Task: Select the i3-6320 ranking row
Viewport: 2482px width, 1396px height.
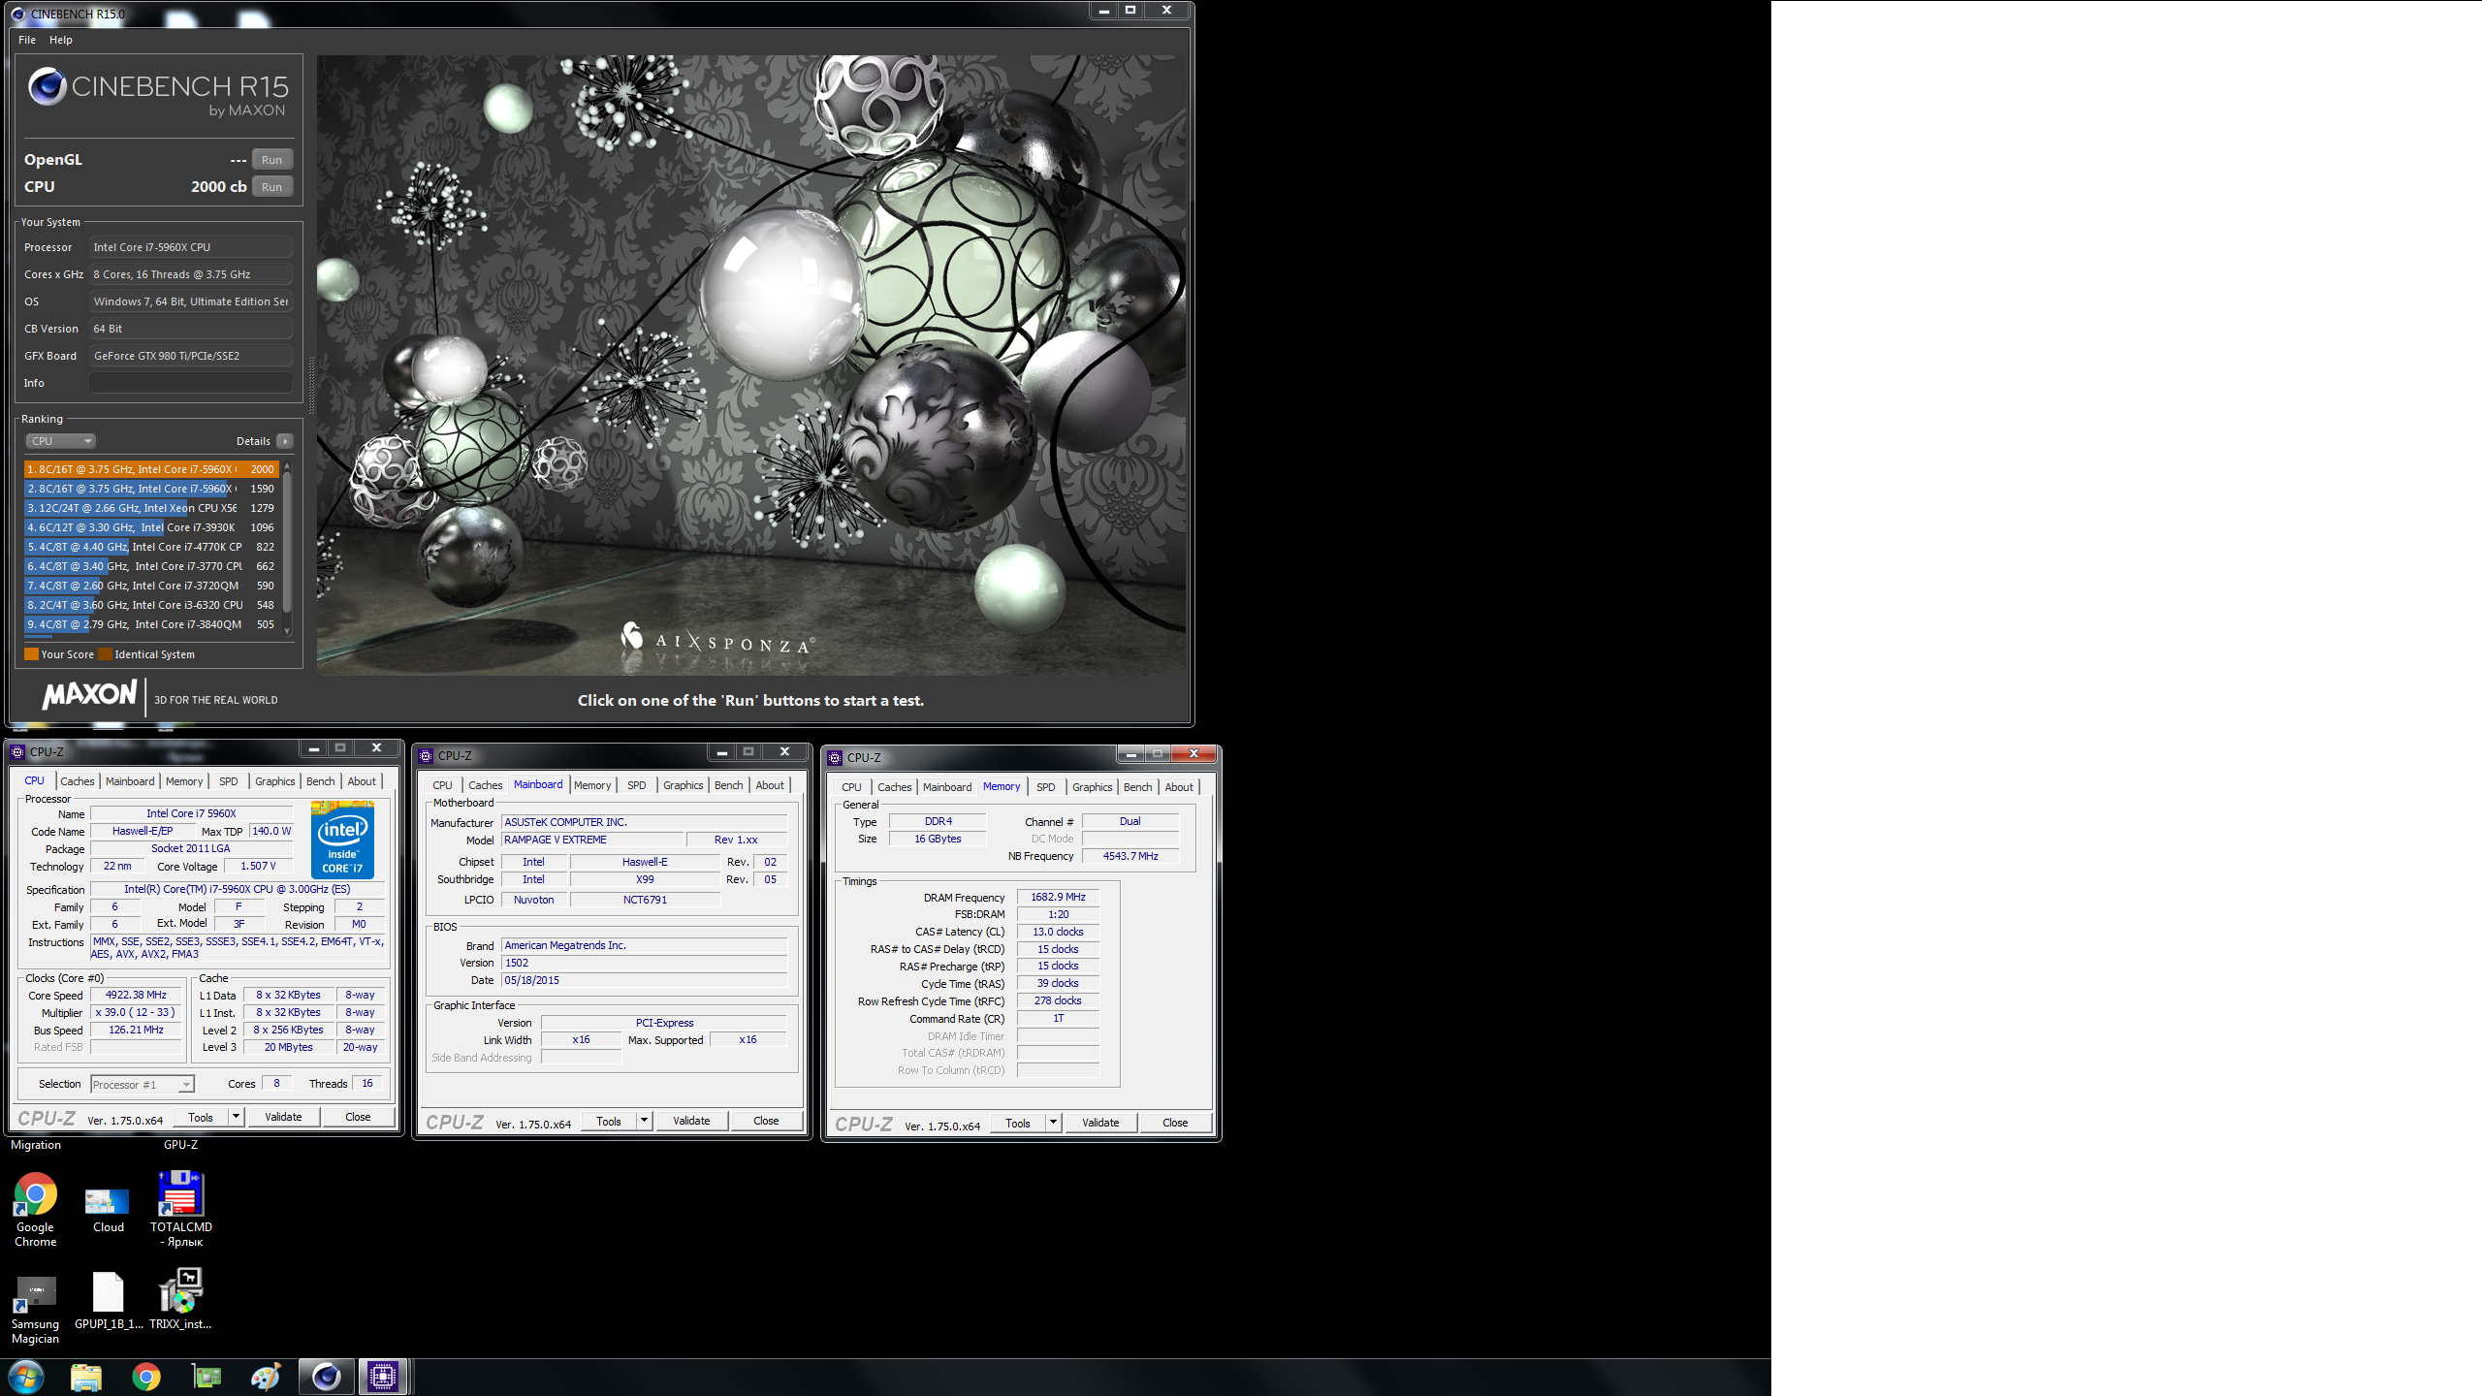Action: click(x=151, y=605)
